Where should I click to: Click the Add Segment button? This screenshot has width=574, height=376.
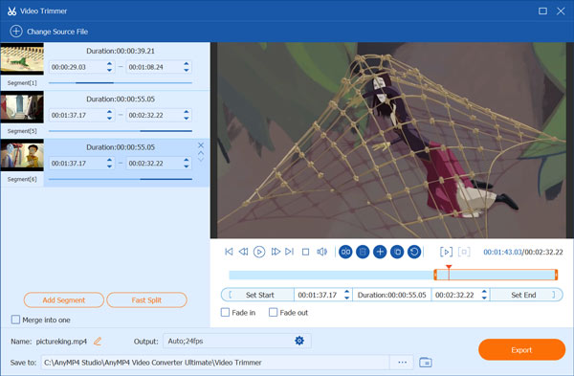coord(64,300)
